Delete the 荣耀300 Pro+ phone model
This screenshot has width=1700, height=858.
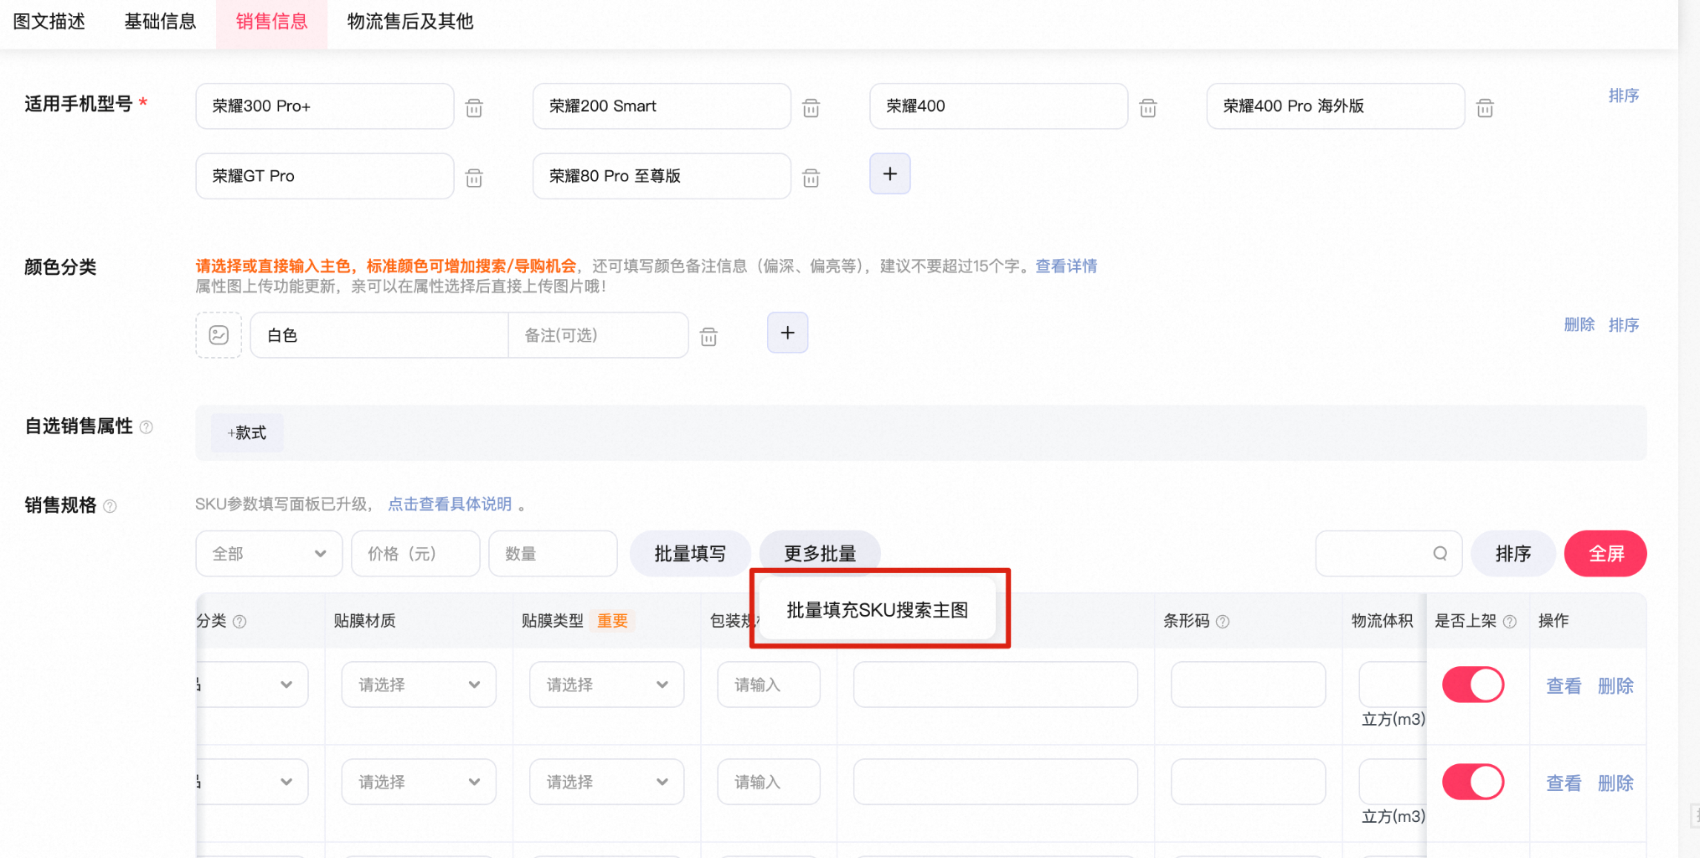tap(474, 107)
